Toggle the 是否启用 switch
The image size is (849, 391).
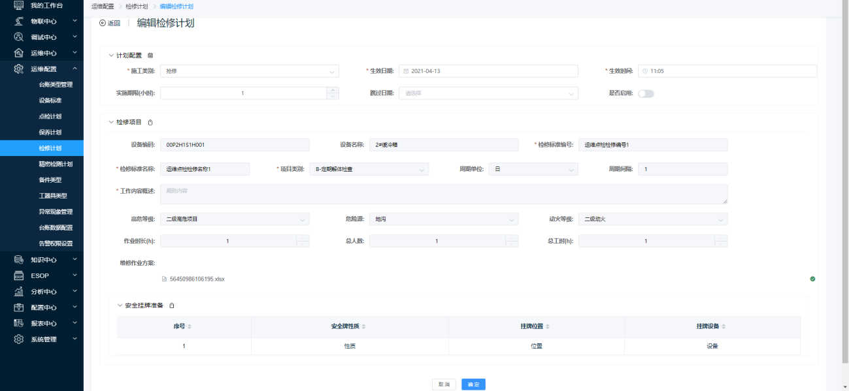(646, 93)
